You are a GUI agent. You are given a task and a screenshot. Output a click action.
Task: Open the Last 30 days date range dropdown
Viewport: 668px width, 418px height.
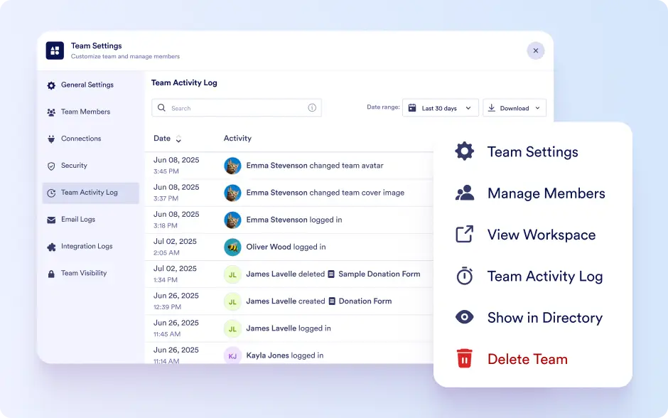(441, 108)
